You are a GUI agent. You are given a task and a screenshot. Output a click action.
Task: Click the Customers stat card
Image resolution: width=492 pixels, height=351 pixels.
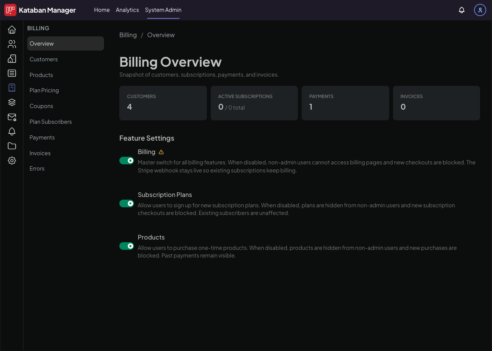tap(163, 103)
